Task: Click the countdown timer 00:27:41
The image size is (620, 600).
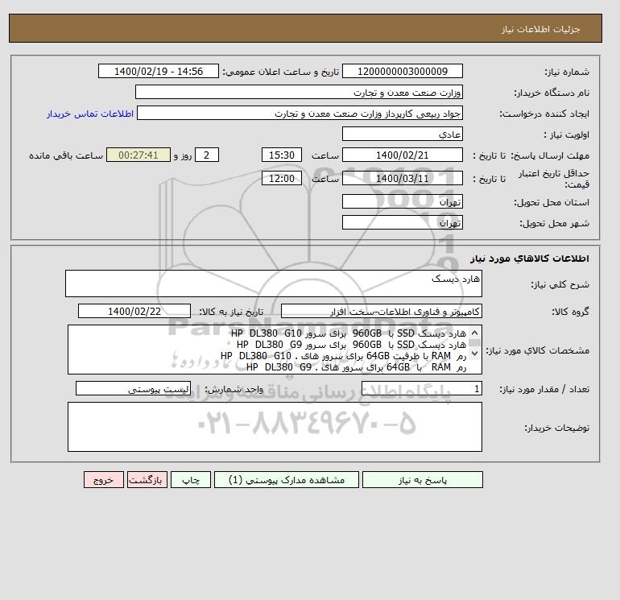Action: click(138, 155)
